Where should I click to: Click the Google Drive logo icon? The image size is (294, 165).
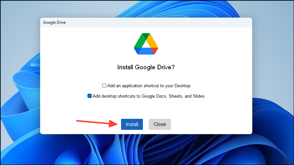pos(146,44)
